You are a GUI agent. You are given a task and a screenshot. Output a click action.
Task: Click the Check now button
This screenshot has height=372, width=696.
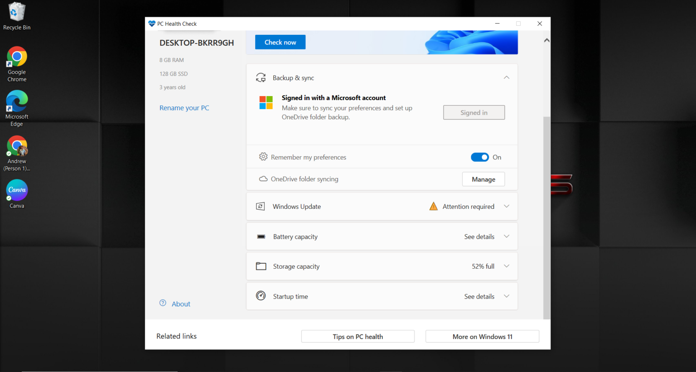(280, 42)
